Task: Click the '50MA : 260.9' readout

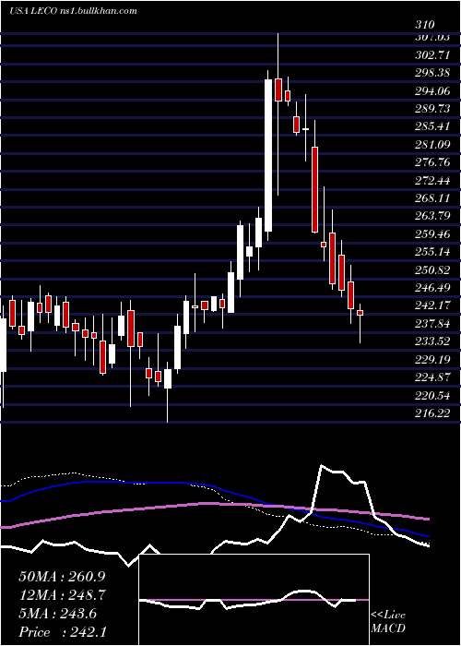Action: click(x=63, y=576)
